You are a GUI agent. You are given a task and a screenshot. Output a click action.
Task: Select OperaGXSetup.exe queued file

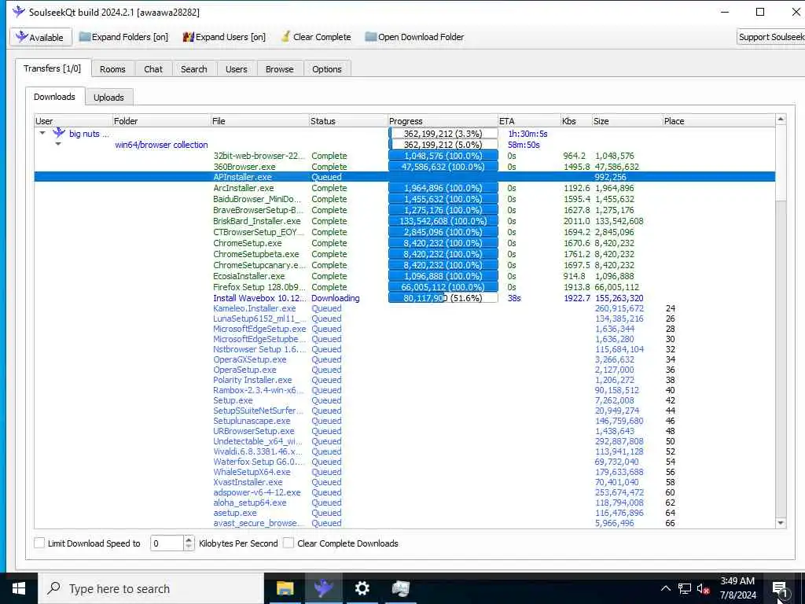(x=249, y=359)
